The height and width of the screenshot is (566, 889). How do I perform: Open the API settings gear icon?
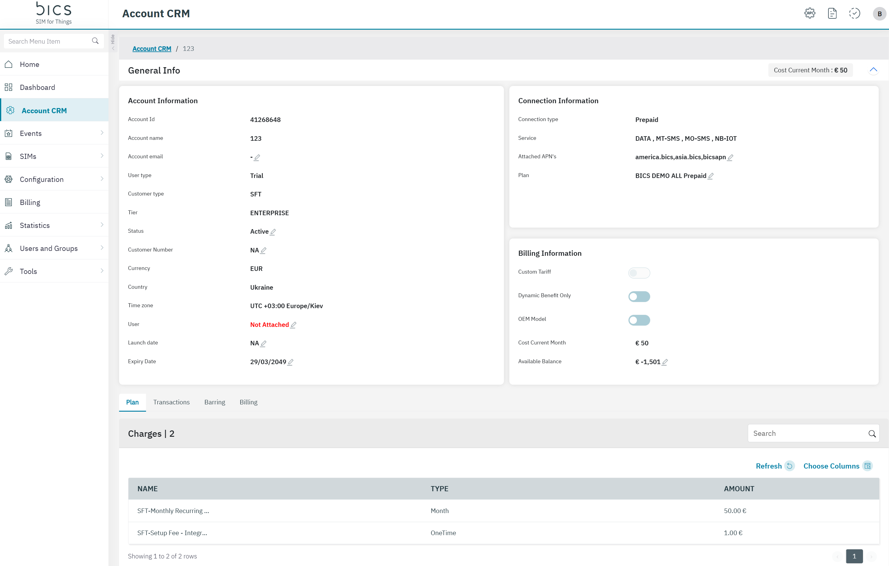(x=810, y=13)
